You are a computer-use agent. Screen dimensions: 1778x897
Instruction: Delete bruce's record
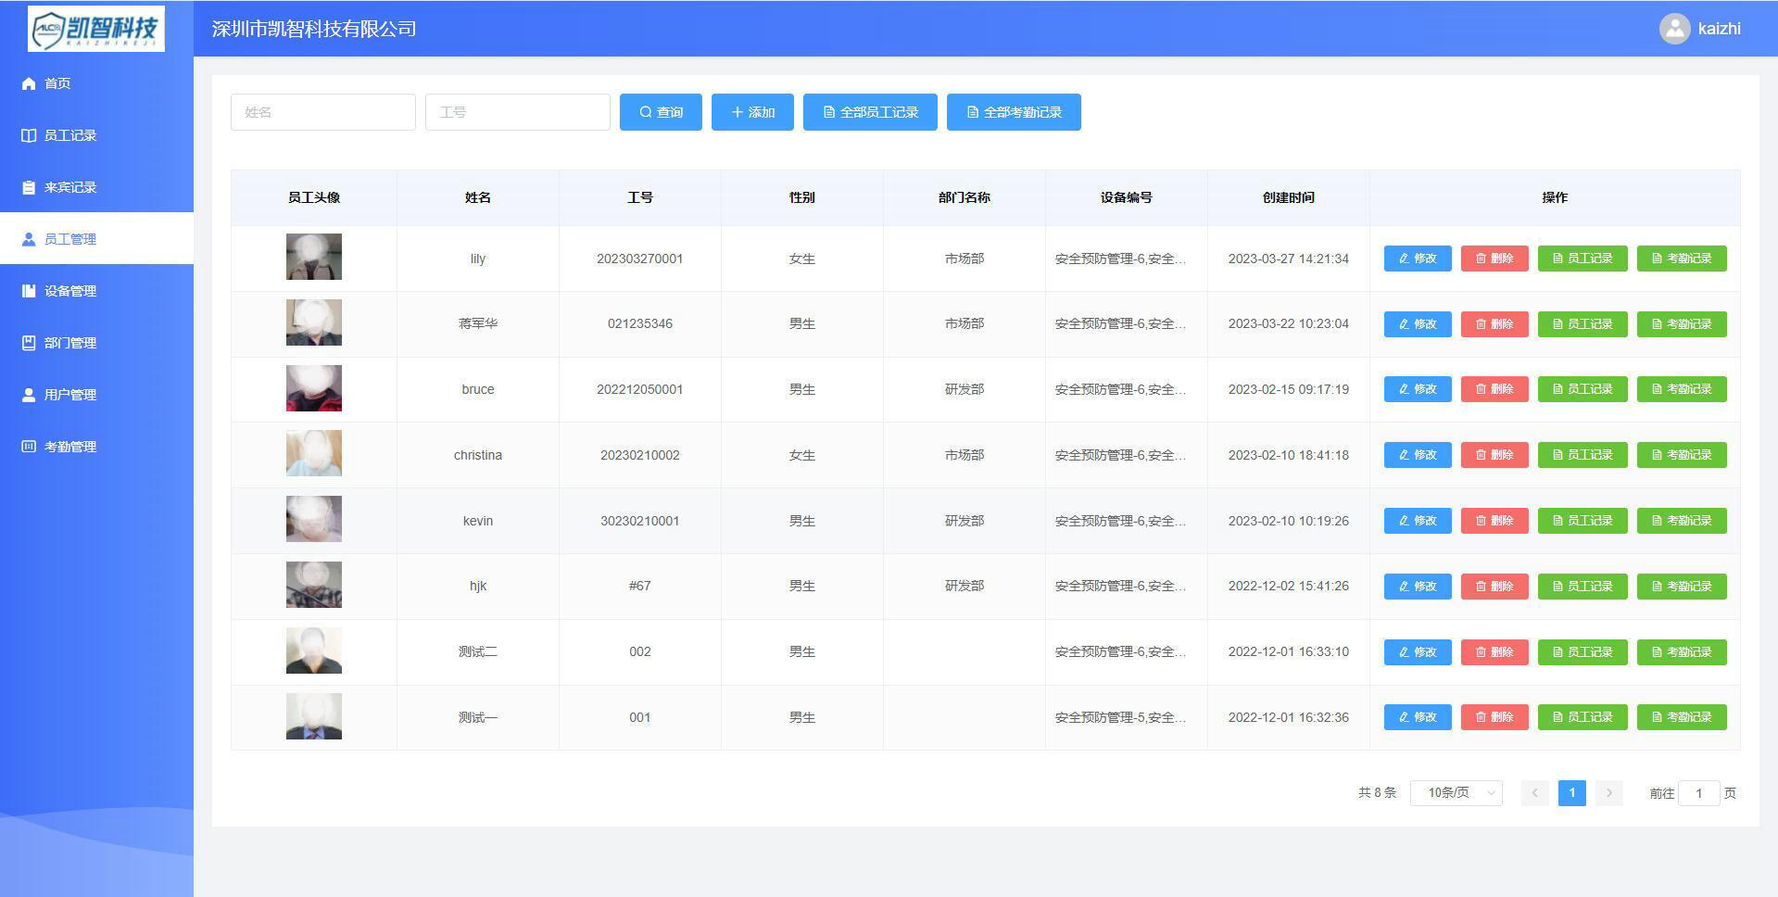click(x=1494, y=389)
